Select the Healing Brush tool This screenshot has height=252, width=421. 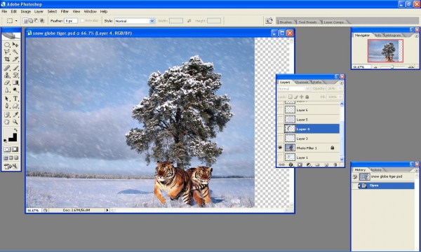click(x=7, y=68)
